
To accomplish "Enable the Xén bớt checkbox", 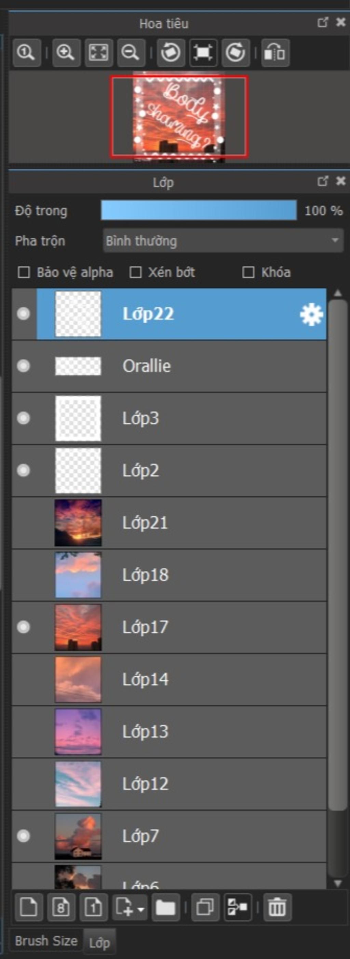I will tap(135, 272).
